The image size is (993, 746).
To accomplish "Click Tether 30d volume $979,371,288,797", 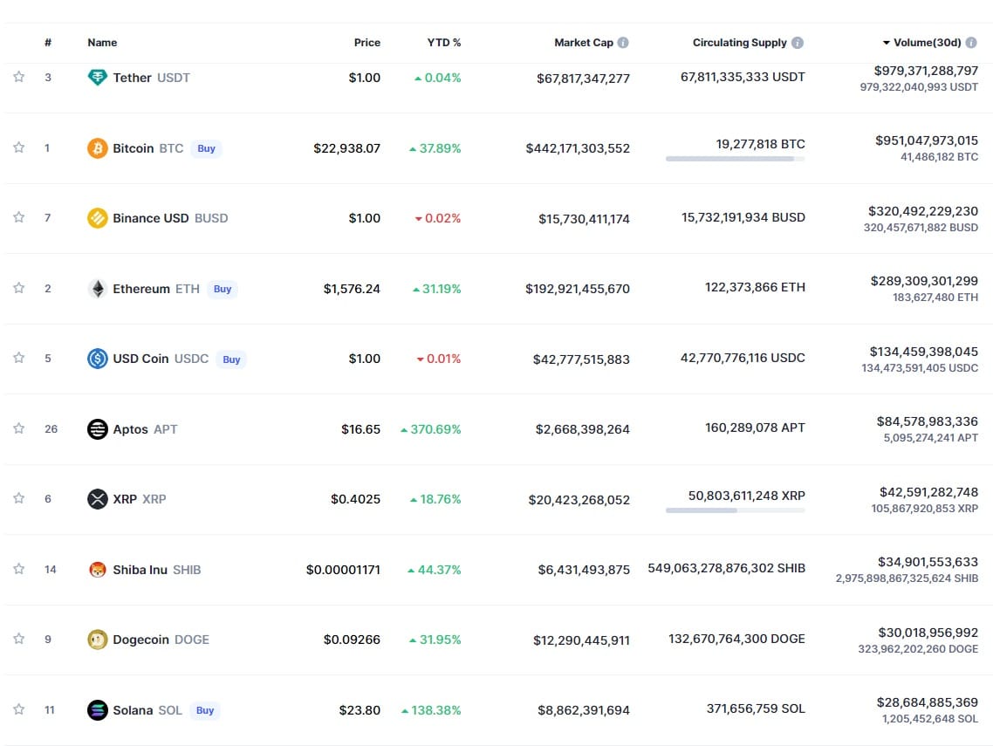I will tap(926, 71).
